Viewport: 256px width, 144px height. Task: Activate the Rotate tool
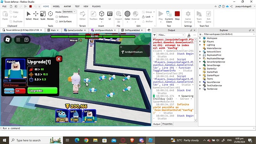click(x=50, y=16)
